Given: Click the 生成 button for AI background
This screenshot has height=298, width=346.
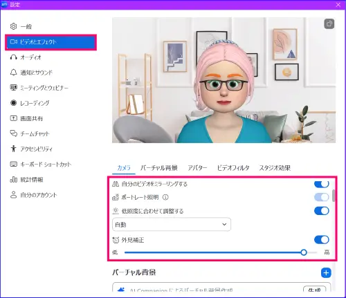Looking at the screenshot, I should click(315, 289).
